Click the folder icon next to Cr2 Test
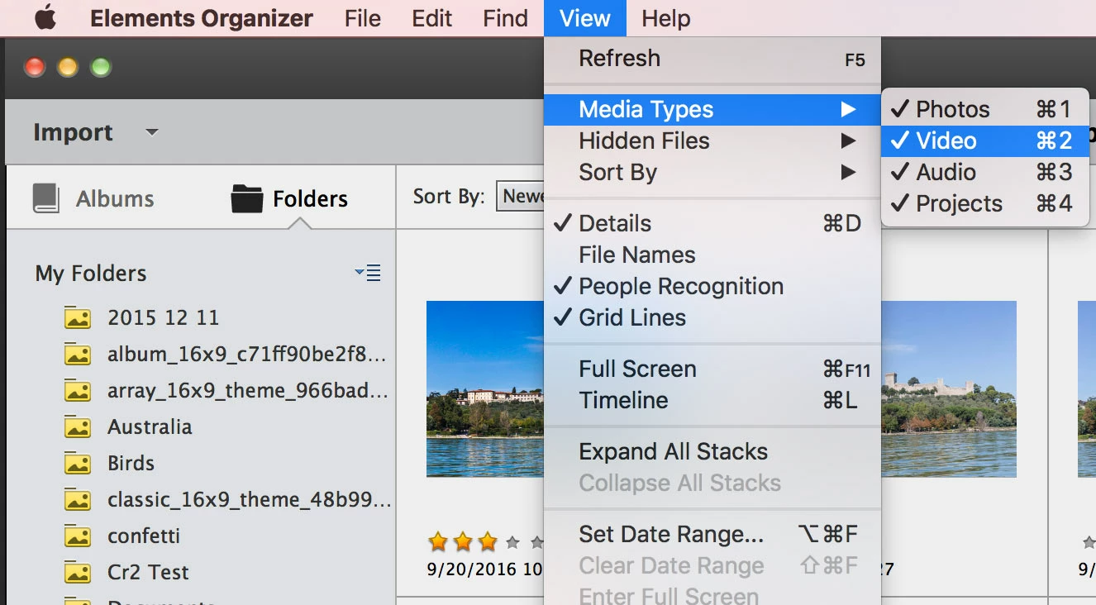This screenshot has width=1096, height=605. [x=78, y=573]
